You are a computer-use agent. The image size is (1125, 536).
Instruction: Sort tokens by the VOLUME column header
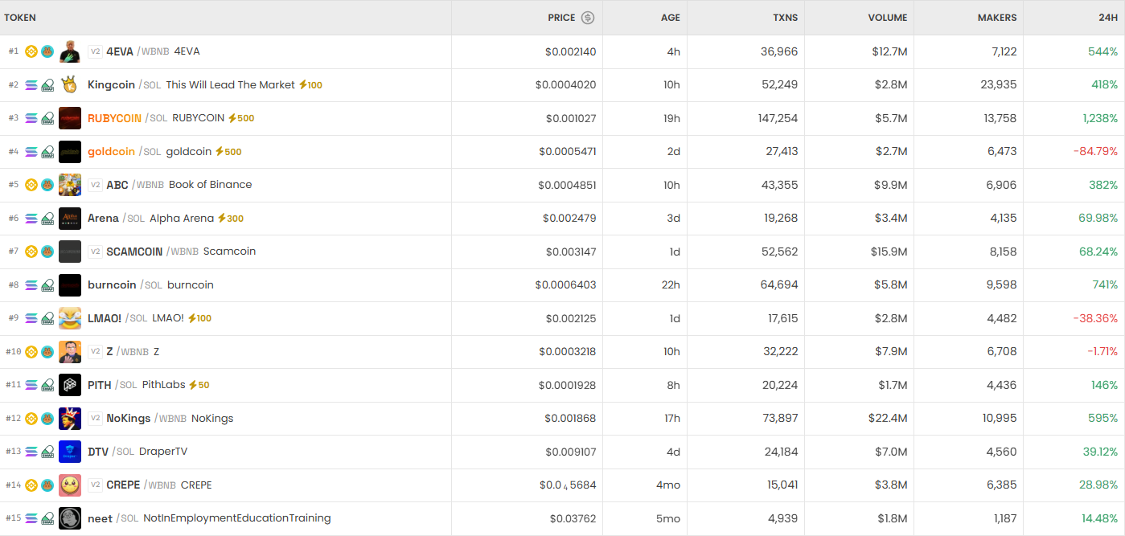(x=888, y=17)
